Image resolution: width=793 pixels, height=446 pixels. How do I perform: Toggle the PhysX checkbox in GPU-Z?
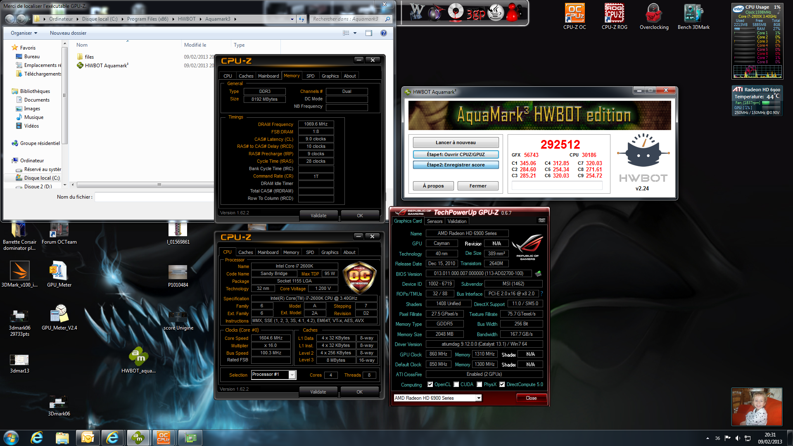(480, 384)
